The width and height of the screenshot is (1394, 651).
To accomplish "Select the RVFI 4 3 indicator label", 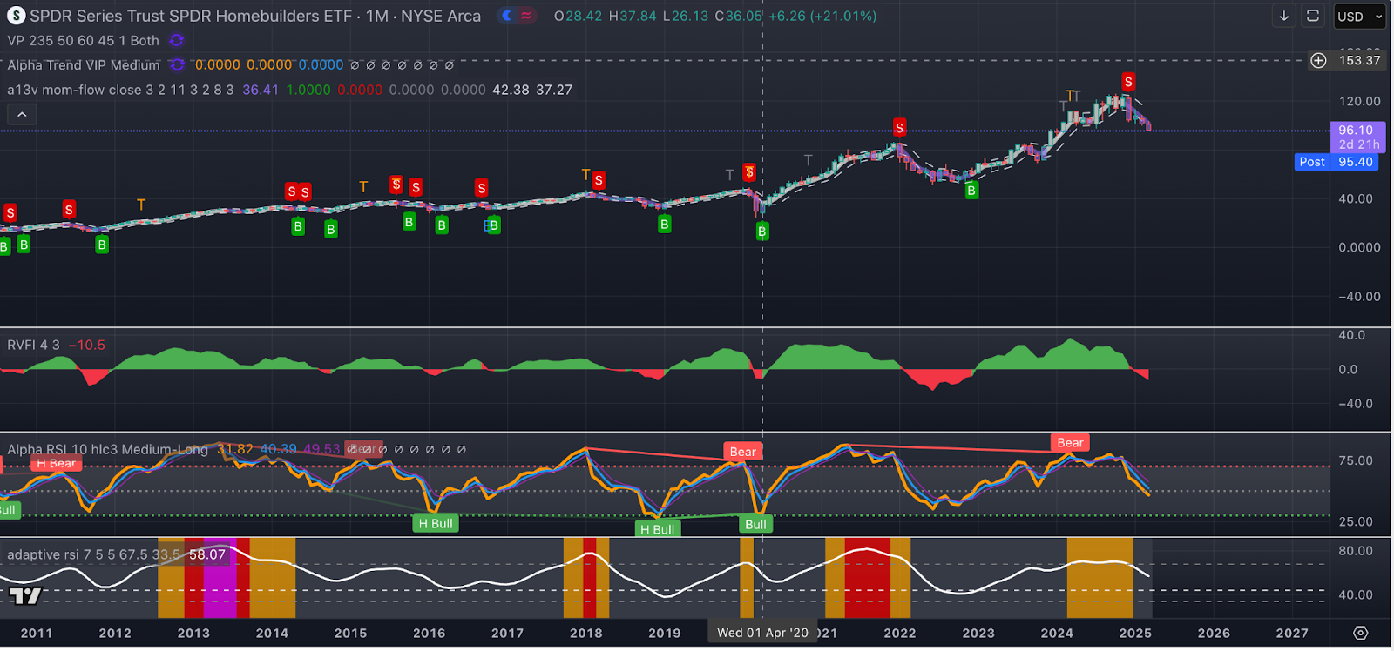I will [x=33, y=345].
